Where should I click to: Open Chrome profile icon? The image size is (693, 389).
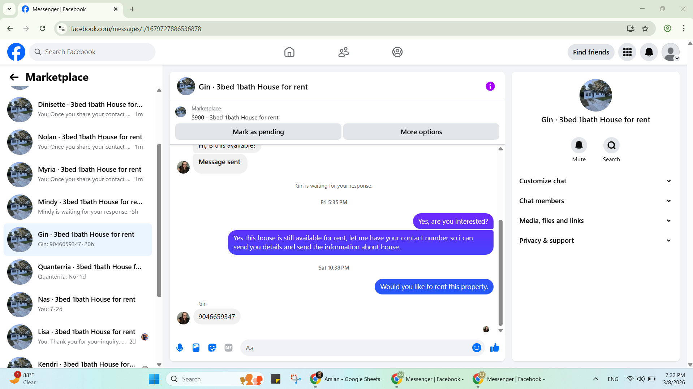(x=667, y=29)
